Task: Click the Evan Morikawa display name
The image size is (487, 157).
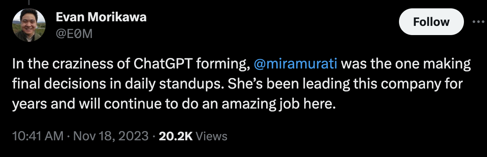Action: [x=101, y=18]
